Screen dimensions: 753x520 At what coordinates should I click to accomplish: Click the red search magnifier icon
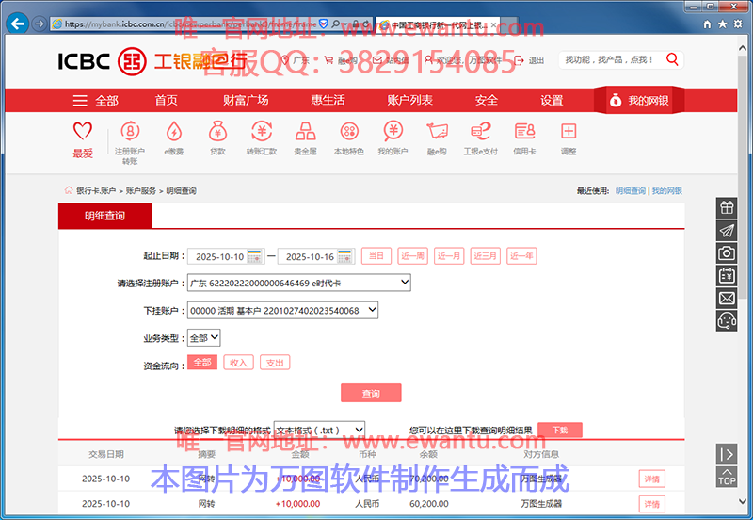click(x=672, y=59)
